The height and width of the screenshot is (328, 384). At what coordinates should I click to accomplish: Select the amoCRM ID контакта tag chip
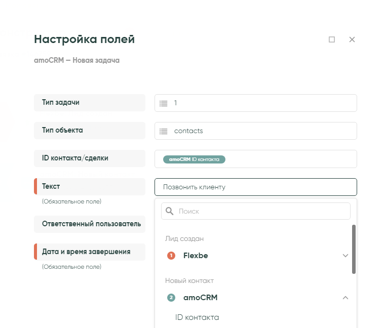tap(194, 159)
